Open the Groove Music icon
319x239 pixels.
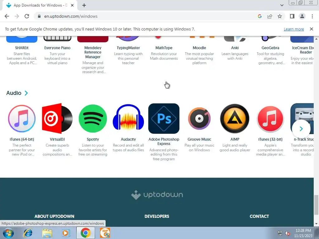tap(199, 119)
